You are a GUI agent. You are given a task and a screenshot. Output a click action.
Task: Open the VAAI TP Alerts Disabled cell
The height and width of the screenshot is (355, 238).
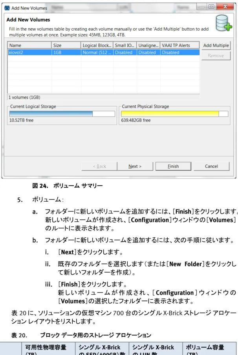coord(180,52)
